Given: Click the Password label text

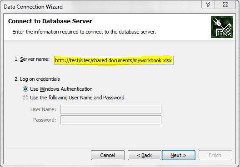Looking at the screenshot, I should click(45, 120).
